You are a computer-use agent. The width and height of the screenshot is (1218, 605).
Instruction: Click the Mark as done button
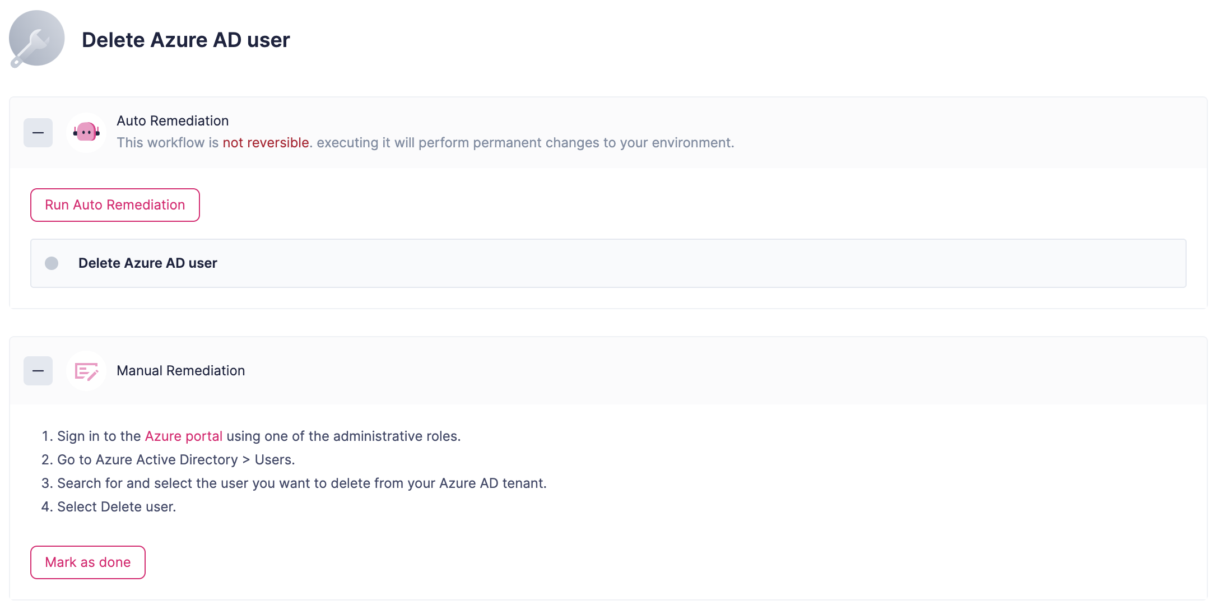click(88, 562)
